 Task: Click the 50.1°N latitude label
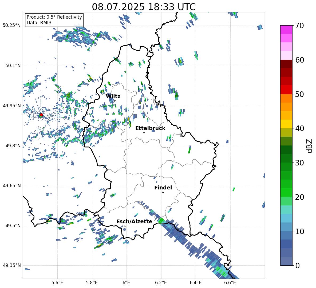[13, 66]
